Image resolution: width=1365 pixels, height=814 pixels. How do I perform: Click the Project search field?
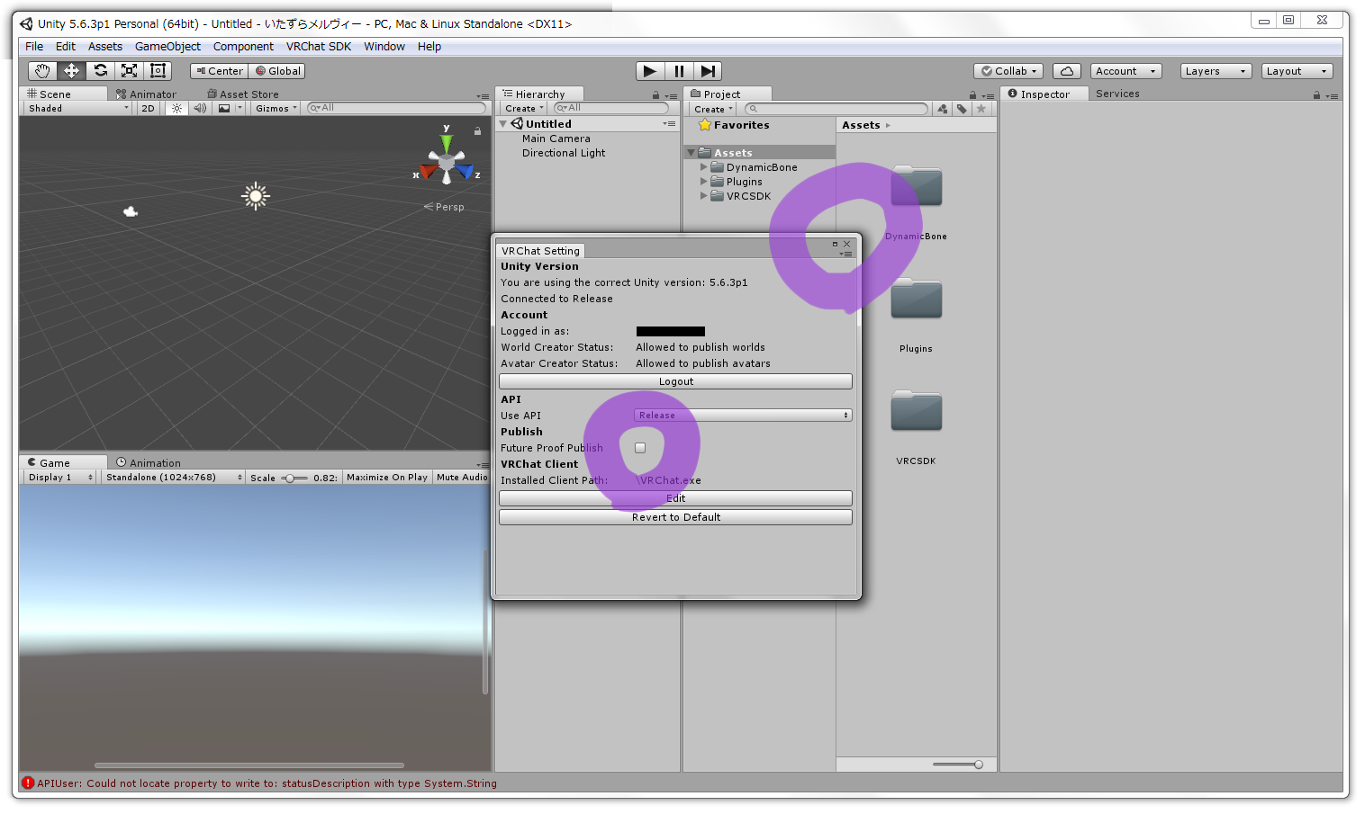836,109
